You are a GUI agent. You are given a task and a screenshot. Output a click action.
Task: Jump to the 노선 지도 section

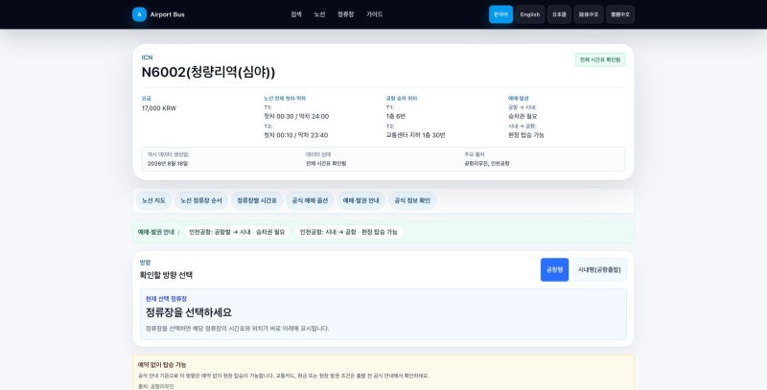point(153,201)
